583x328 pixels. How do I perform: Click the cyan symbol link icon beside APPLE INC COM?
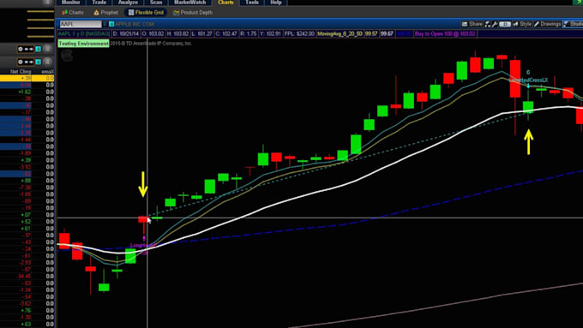pos(111,24)
